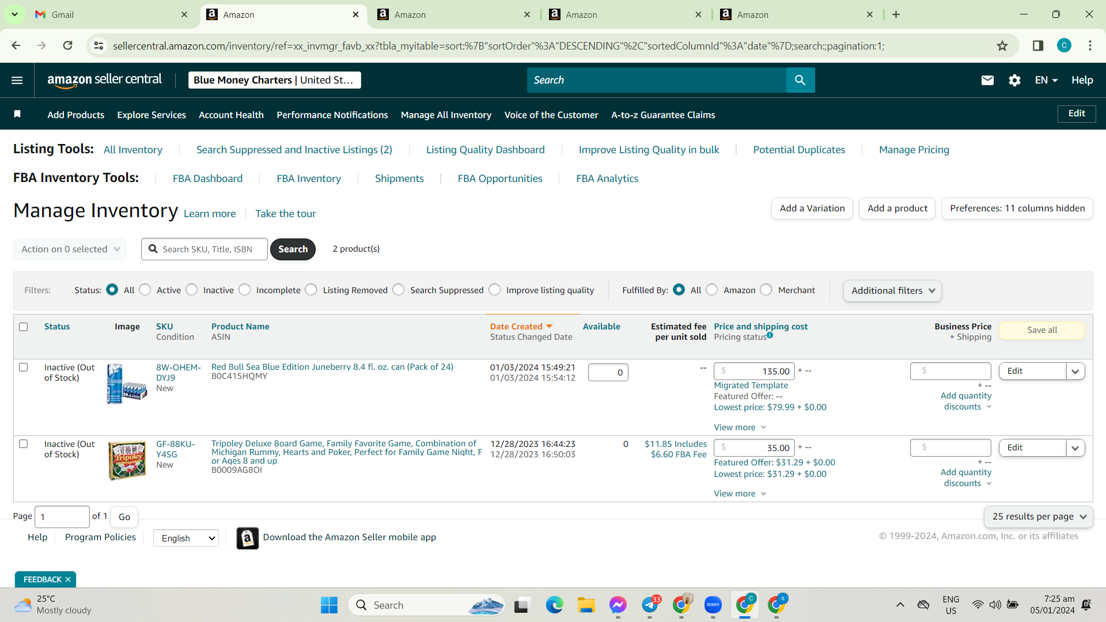
Task: Check the Red Bull Sea Blue row checkbox
Action: pyautogui.click(x=24, y=367)
